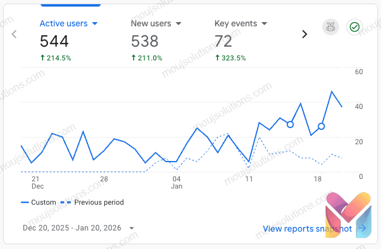381x249 pixels.
Task: Click the green checkmark data quality icon
Action: [x=355, y=27]
